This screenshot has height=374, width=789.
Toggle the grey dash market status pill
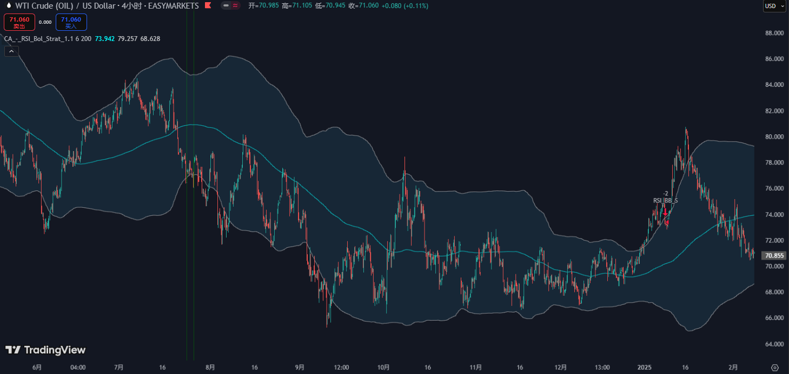point(226,6)
